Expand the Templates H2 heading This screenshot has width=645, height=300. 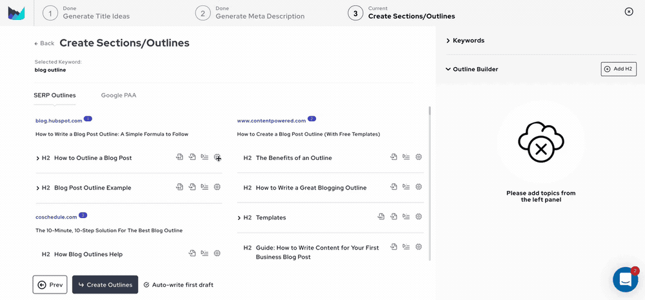239,217
